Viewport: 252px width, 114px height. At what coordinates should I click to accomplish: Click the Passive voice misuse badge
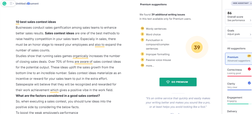tap(142, 60)
